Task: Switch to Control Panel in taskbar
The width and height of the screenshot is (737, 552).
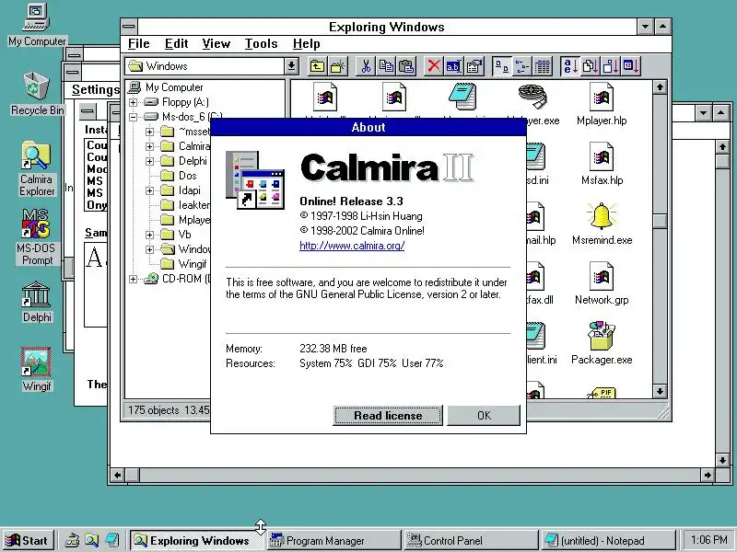Action: tap(471, 541)
